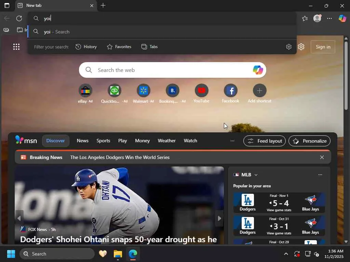Open the Feed layout button
This screenshot has height=262, width=350.
tap(265, 141)
